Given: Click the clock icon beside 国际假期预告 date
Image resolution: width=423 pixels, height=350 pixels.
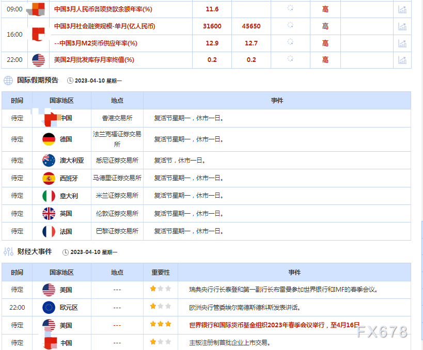Looking at the screenshot, I should coord(70,81).
